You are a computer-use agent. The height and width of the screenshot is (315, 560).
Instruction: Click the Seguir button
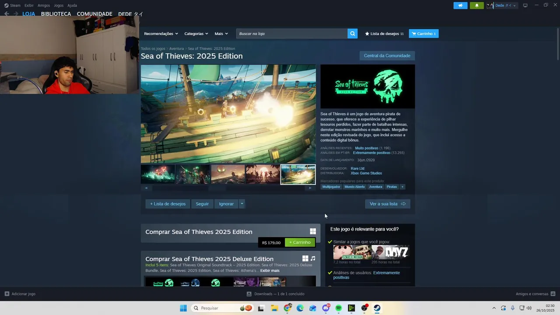202,204
